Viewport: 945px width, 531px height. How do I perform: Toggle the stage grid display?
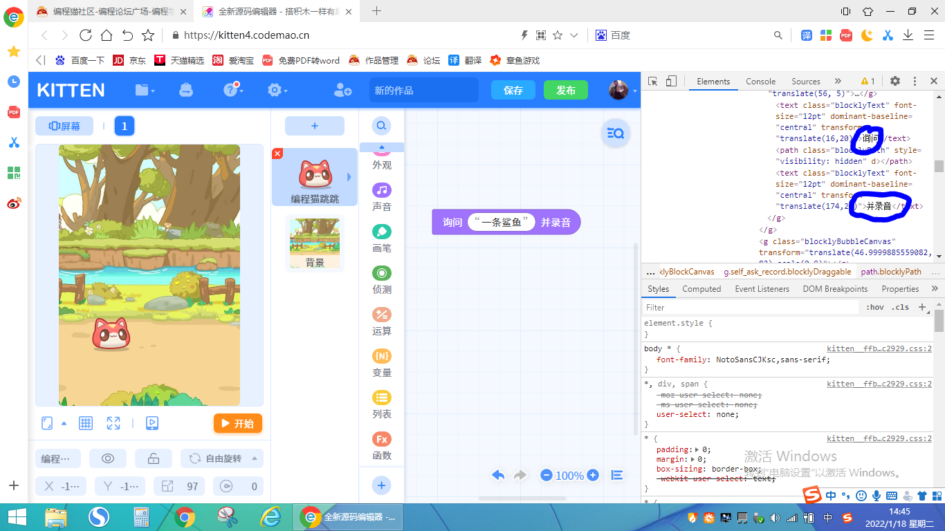(x=86, y=423)
